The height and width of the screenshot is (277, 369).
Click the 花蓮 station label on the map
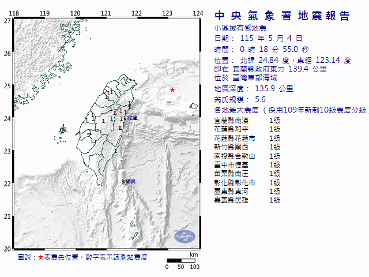132,118
